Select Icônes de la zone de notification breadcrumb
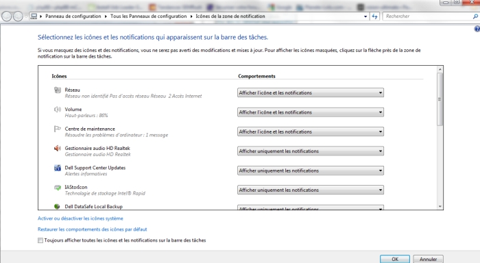The width and height of the screenshot is (480, 263). click(230, 16)
